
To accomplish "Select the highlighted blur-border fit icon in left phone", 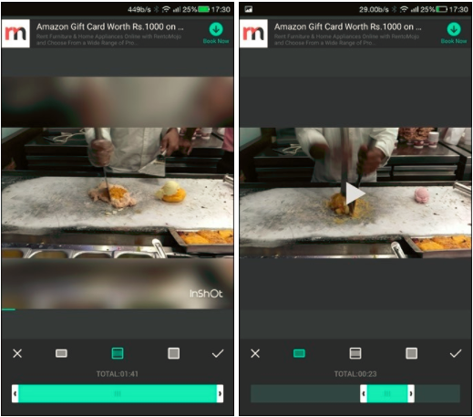I will pyautogui.click(x=118, y=353).
